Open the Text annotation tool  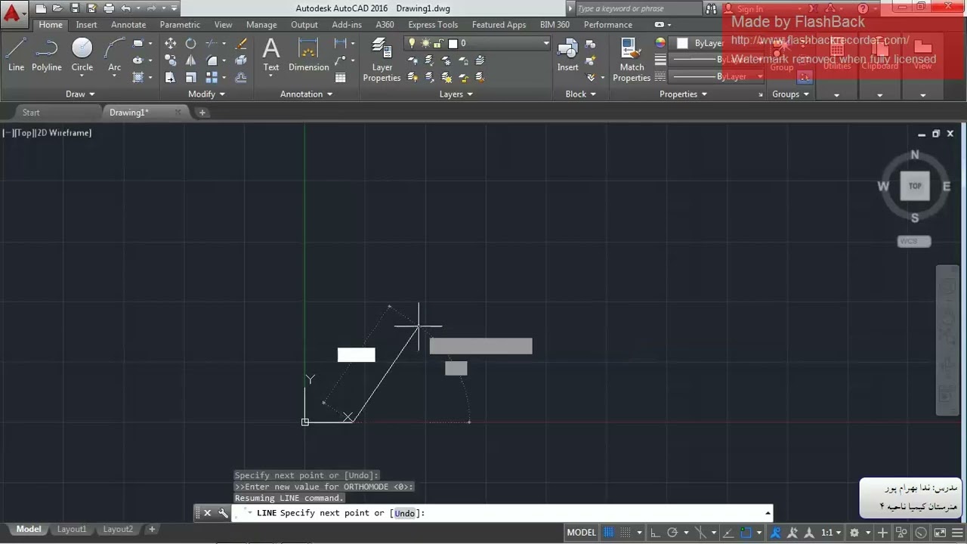point(270,54)
